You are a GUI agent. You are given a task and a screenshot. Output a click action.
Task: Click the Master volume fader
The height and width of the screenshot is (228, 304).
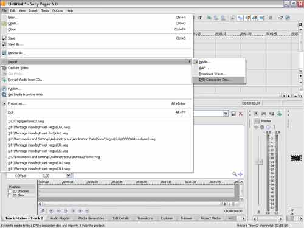(x=258, y=162)
